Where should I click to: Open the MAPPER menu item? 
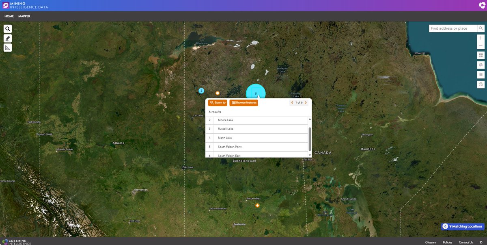(24, 16)
